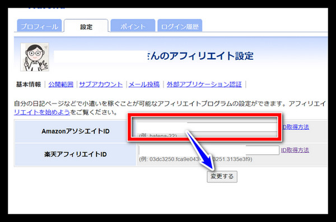The height and width of the screenshot is (222, 336).
Task: Click the user avatar illustration
Action: 35,57
